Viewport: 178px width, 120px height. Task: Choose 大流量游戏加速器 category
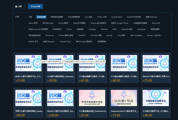(140, 23)
